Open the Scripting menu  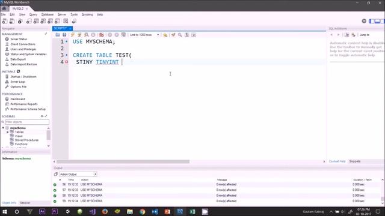[x=87, y=14]
